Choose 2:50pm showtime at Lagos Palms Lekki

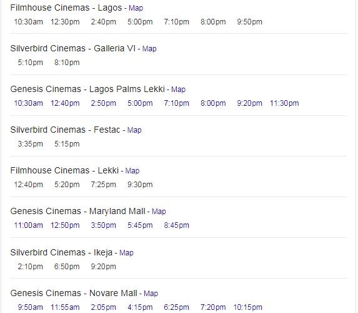[x=104, y=103]
